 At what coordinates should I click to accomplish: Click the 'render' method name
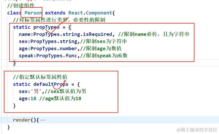click(22, 120)
